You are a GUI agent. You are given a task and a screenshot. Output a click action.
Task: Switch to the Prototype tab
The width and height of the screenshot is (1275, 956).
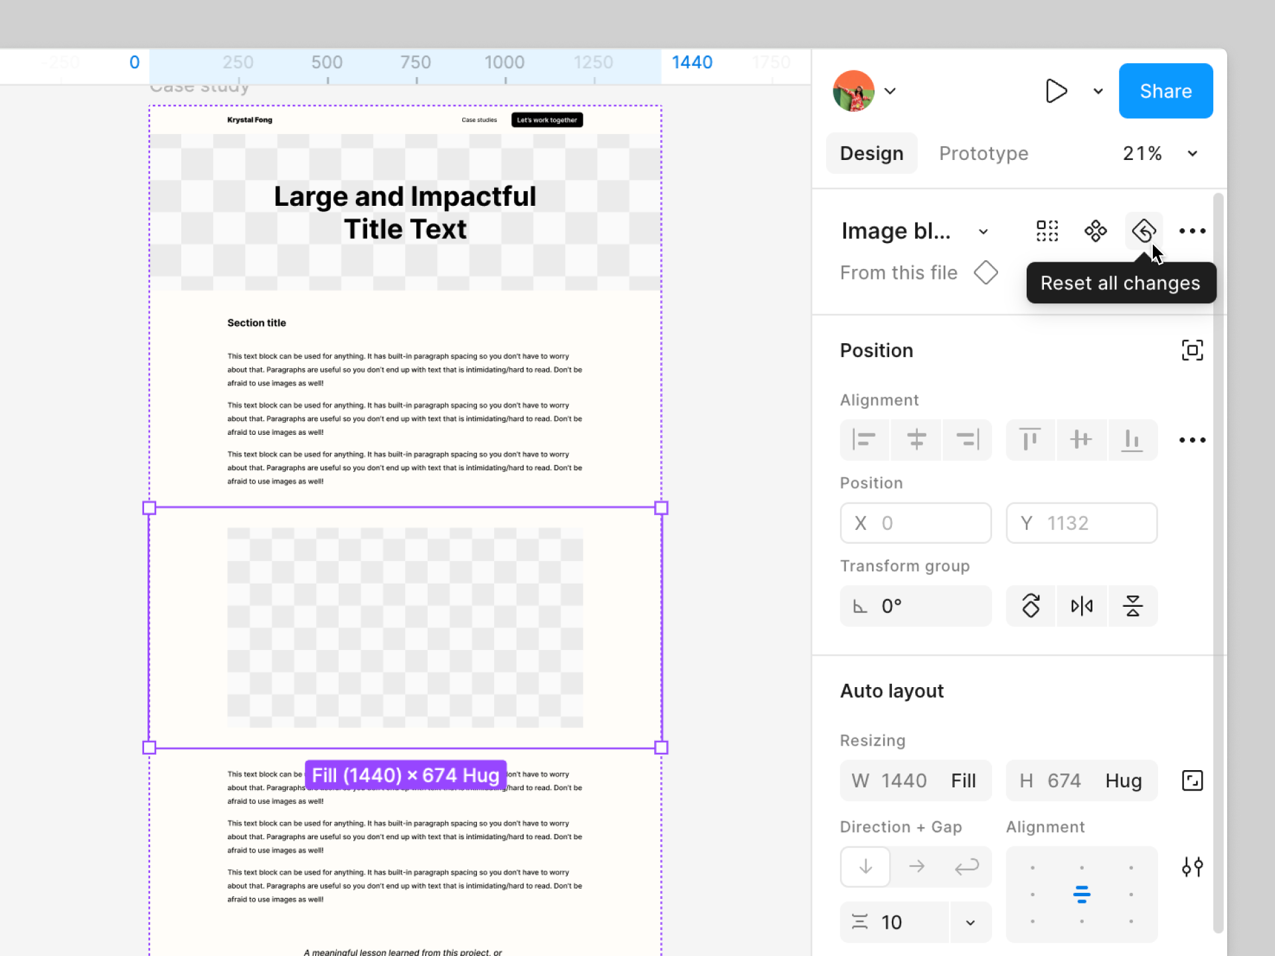coord(983,154)
